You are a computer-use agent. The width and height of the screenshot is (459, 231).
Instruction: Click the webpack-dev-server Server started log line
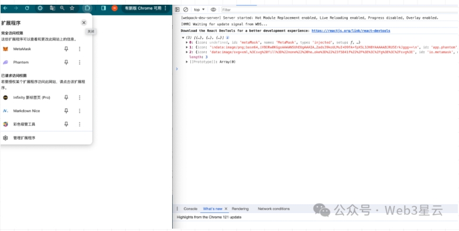point(310,18)
